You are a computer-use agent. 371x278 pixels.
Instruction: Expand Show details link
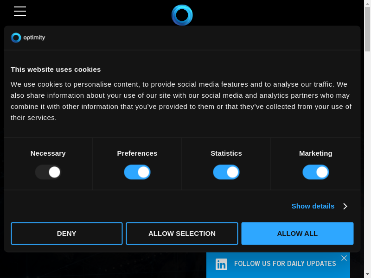click(x=313, y=206)
